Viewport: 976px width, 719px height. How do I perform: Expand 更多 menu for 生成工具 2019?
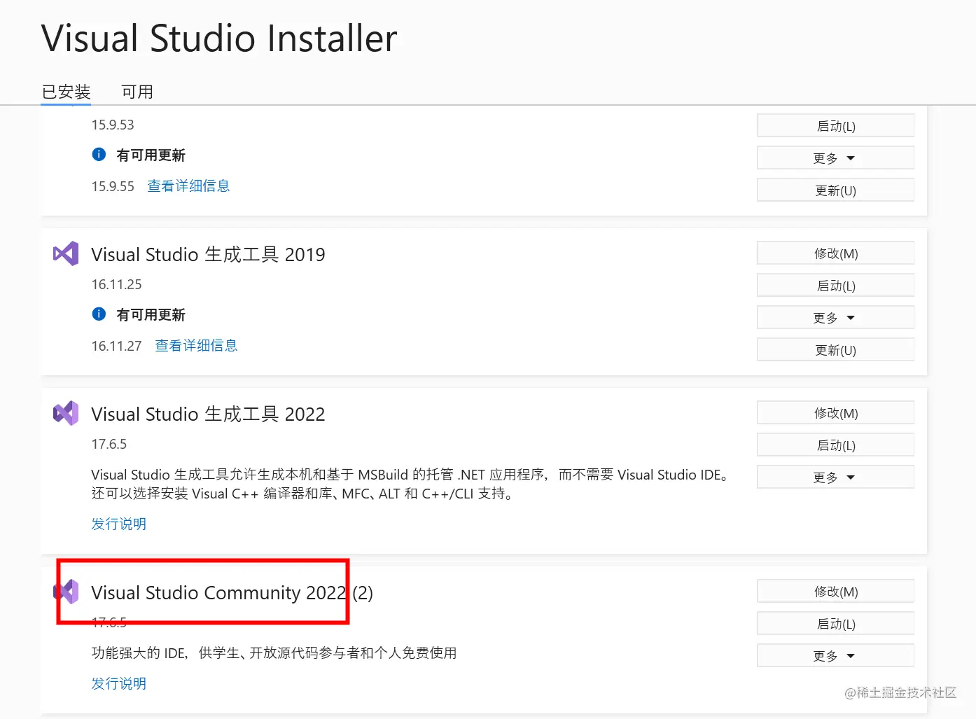[835, 318]
